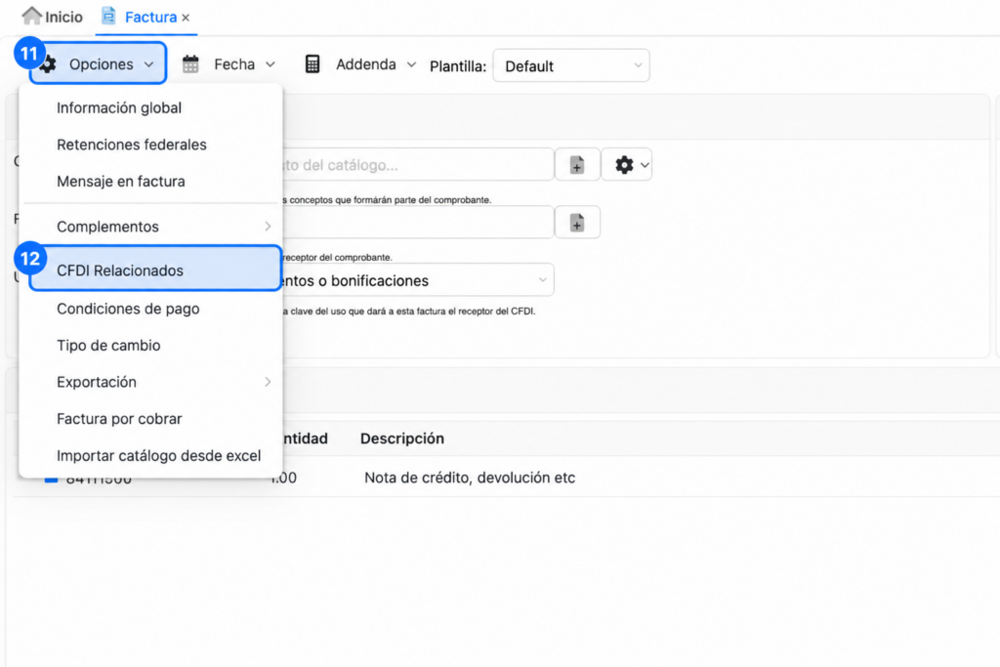Open the Factura tab document icon
The width and height of the screenshot is (1000, 667).
pyautogui.click(x=109, y=16)
